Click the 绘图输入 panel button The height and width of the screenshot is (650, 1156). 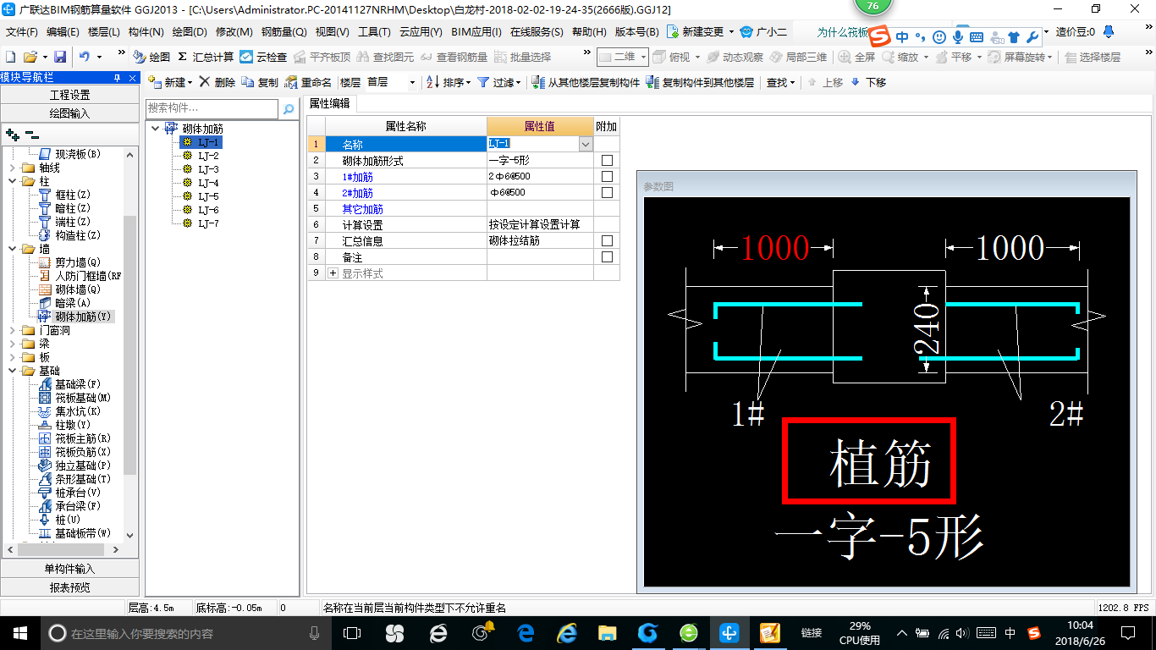point(69,113)
